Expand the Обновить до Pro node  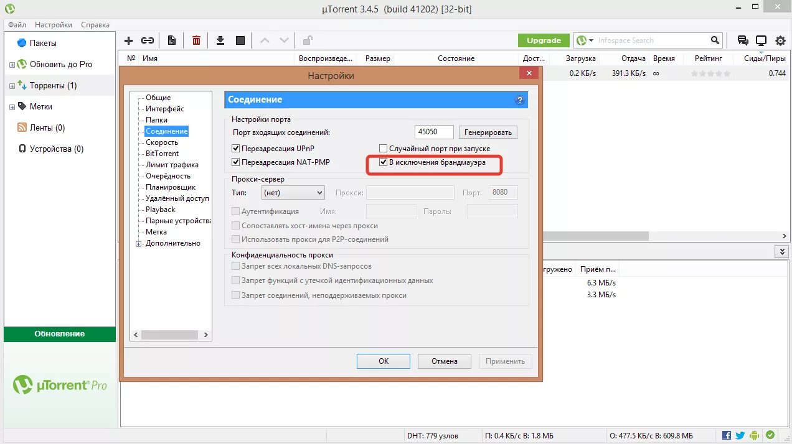click(12, 64)
